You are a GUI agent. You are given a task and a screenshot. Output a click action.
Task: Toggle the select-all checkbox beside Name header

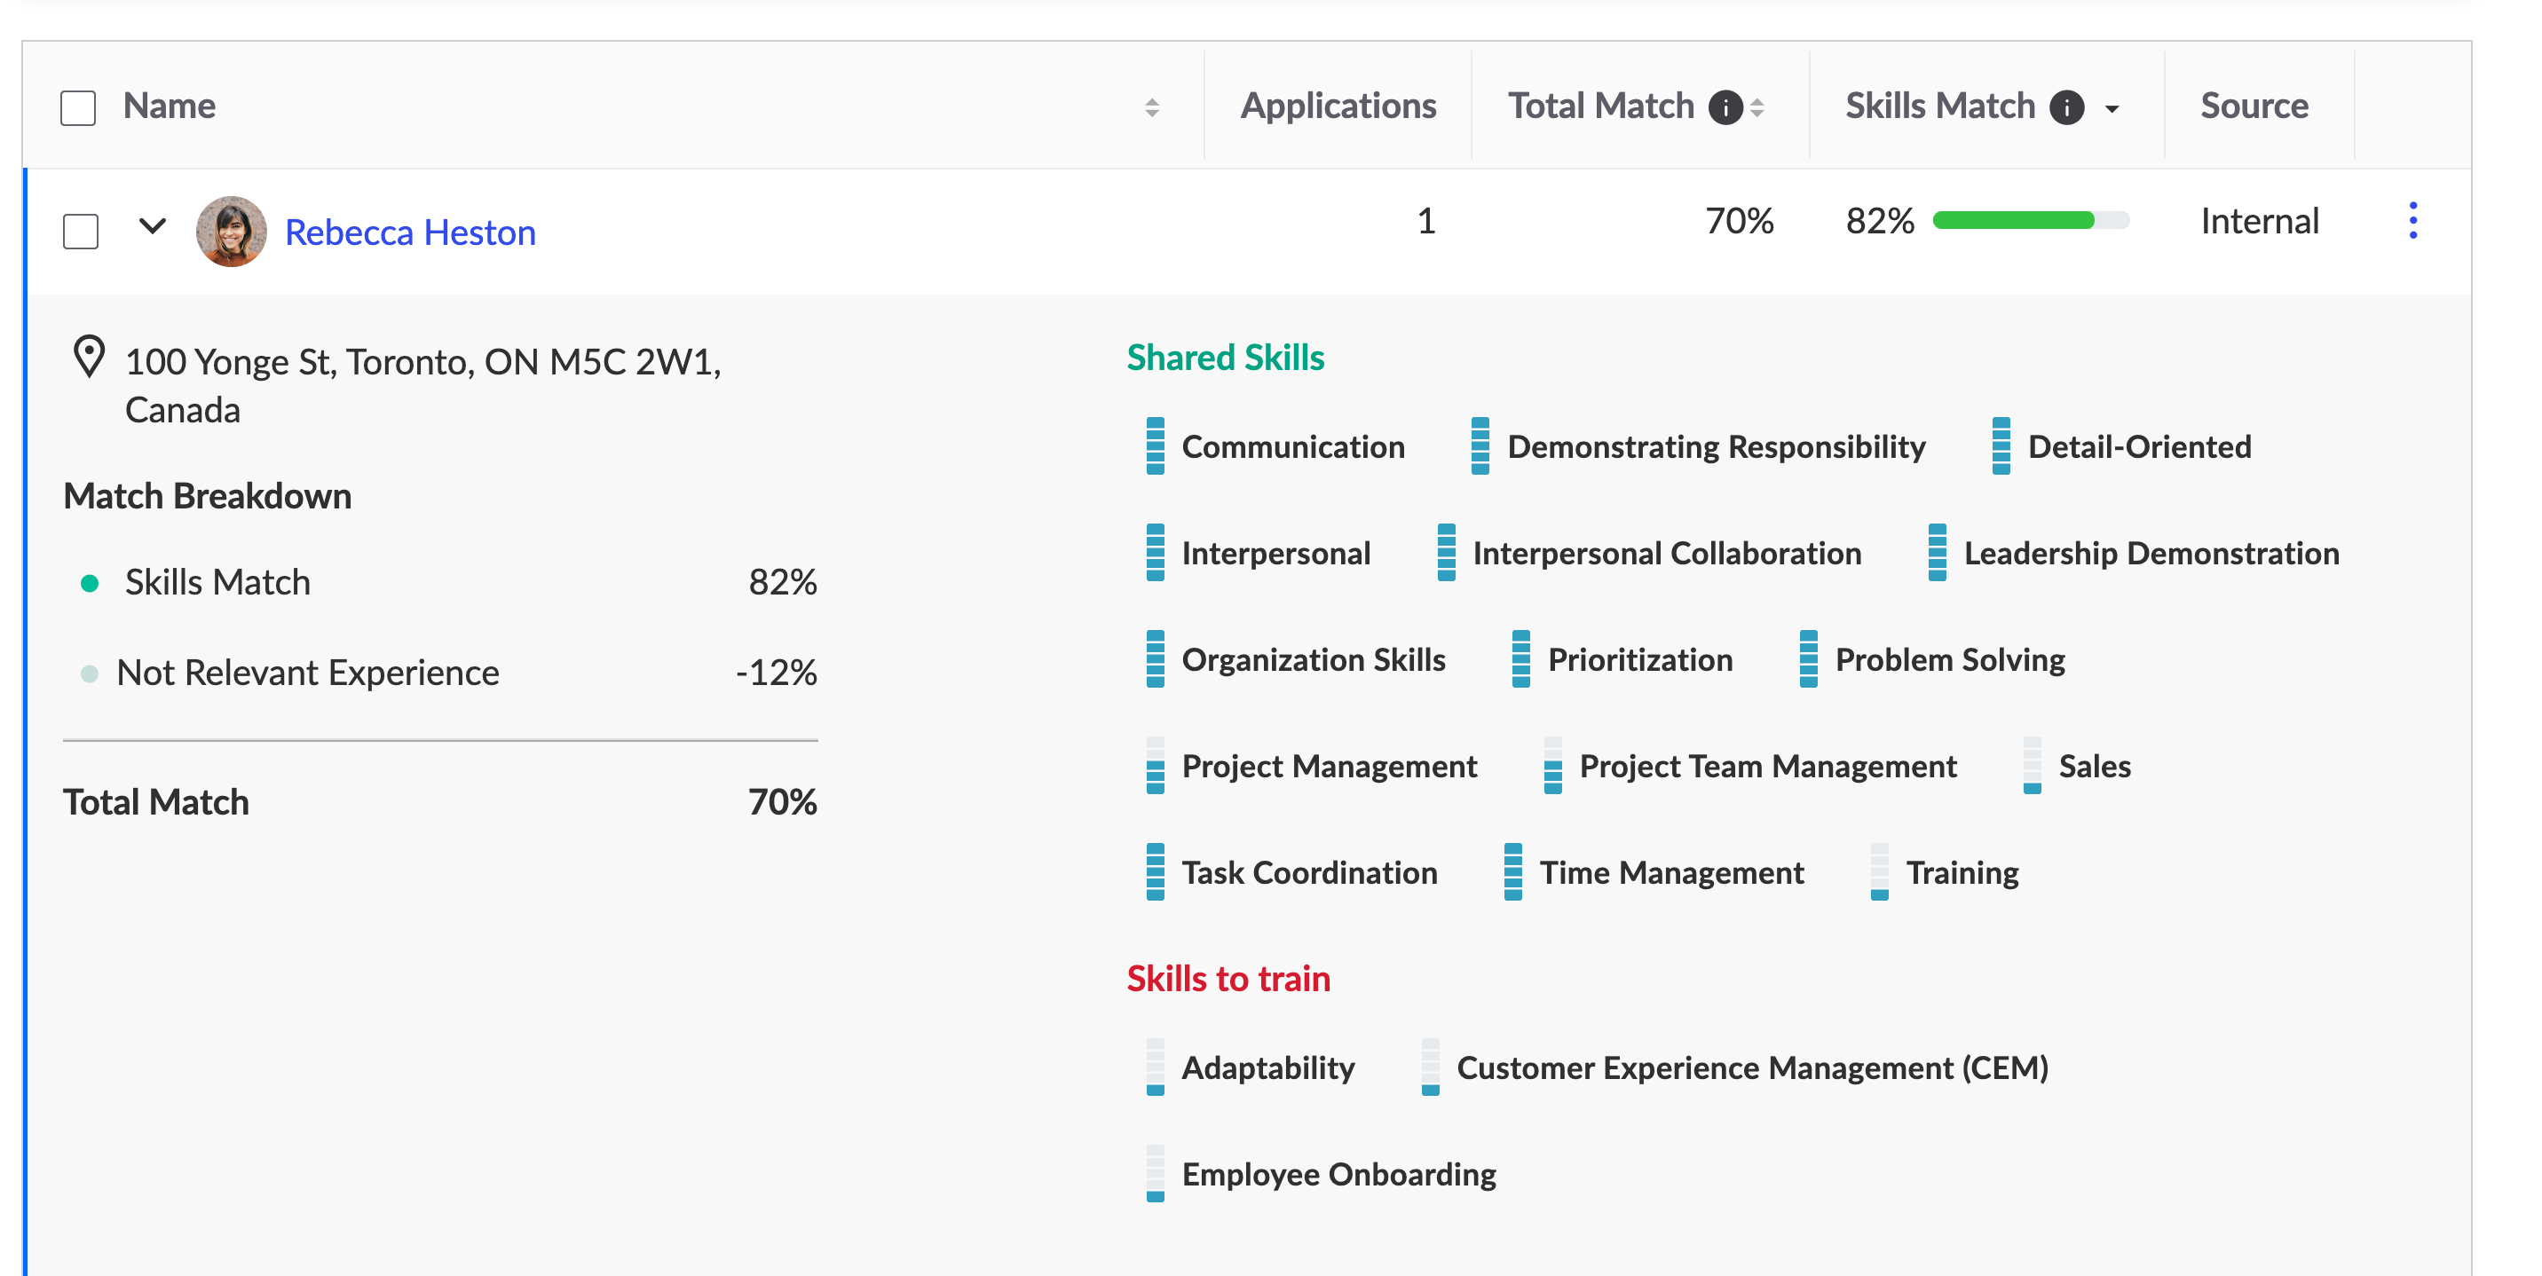78,107
